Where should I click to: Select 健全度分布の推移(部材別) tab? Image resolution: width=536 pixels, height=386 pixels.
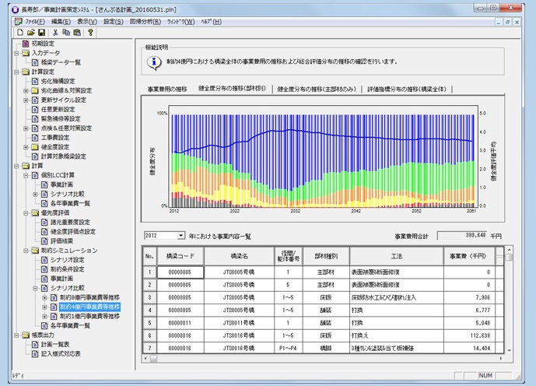click(x=232, y=89)
